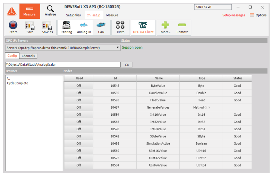Select CycleComplete in the browser
The width and height of the screenshot is (273, 176).
tap(17, 83)
